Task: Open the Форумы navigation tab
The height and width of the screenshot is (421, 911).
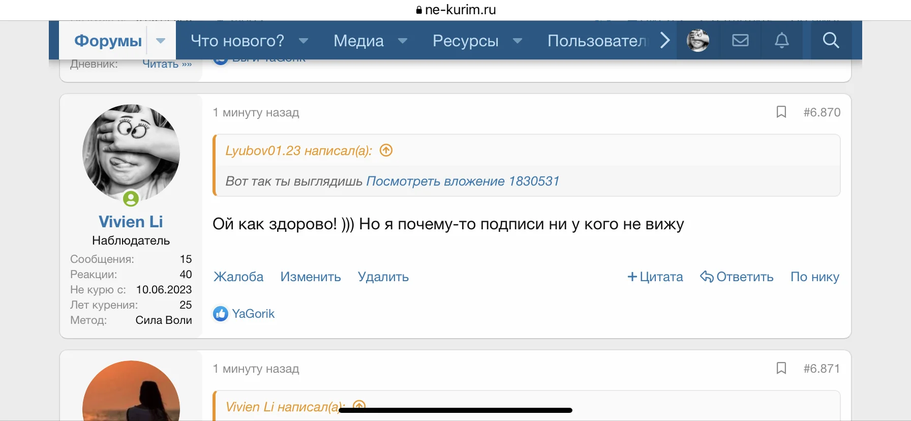Action: pos(108,41)
